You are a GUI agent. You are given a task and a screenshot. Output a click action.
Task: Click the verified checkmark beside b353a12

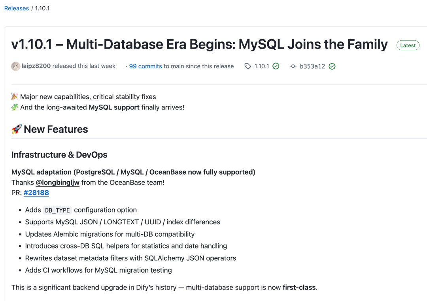pos(332,66)
